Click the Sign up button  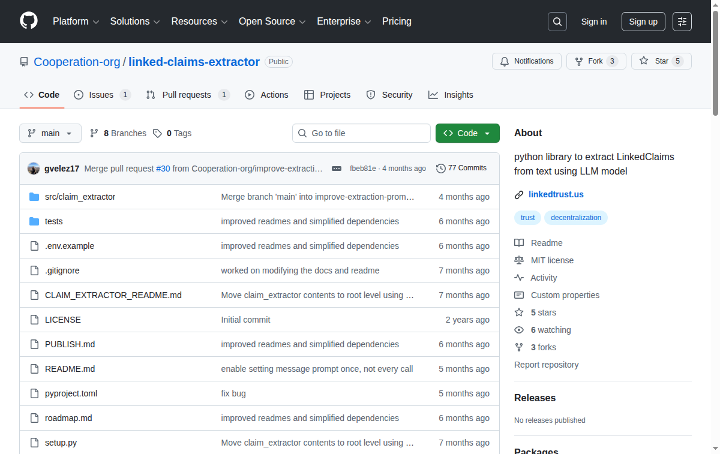pyautogui.click(x=643, y=22)
